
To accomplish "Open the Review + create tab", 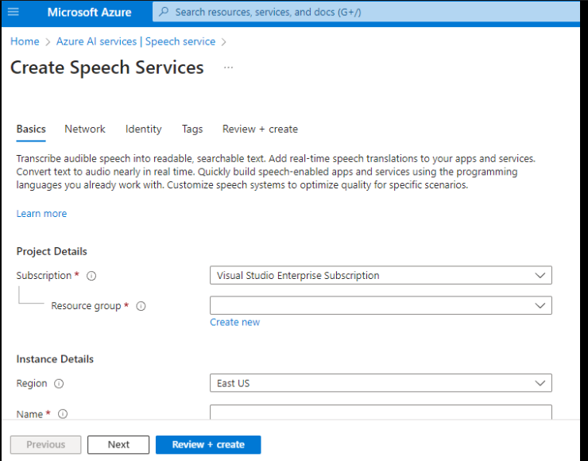I will [261, 129].
